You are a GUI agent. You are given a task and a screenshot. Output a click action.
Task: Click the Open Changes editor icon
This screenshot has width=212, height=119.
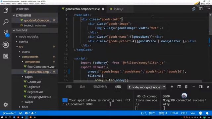coord(193,9)
